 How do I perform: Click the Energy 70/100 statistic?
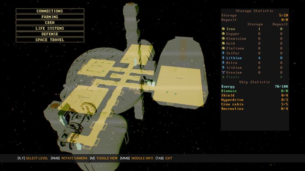pos(254,86)
